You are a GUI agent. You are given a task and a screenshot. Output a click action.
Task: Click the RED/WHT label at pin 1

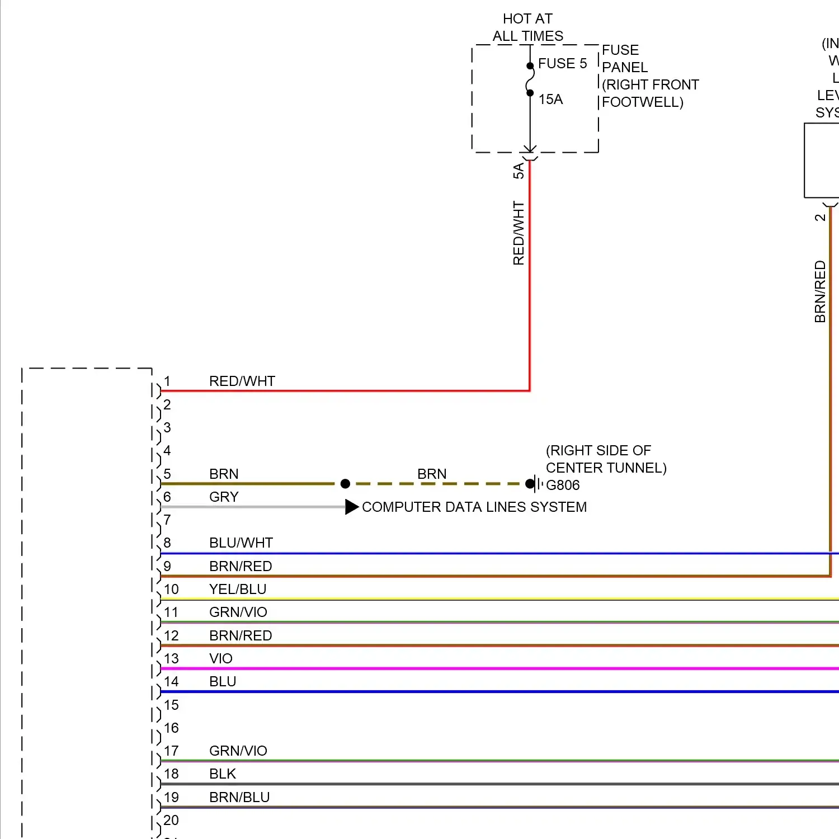(242, 381)
